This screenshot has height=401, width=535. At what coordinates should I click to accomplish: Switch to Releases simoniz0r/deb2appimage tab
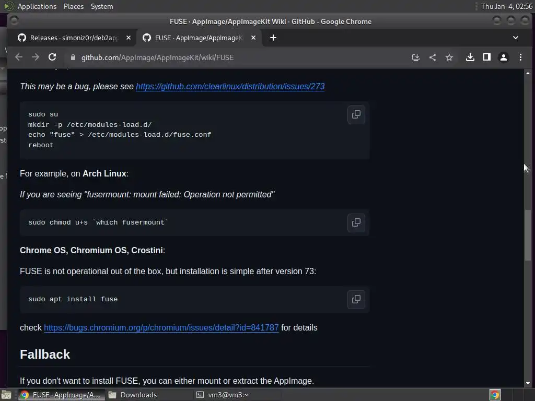pos(74,38)
